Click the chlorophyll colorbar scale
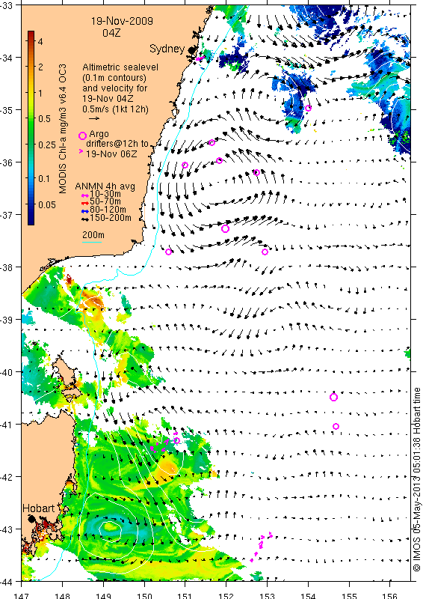 31,127
